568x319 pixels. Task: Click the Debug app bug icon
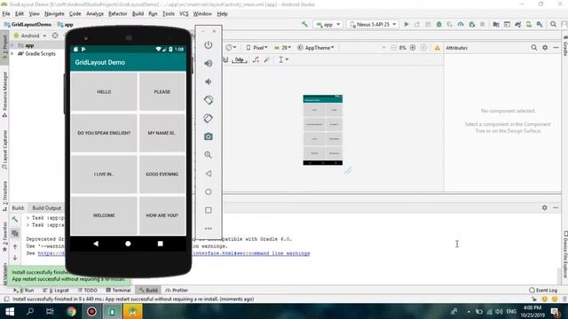point(438,24)
